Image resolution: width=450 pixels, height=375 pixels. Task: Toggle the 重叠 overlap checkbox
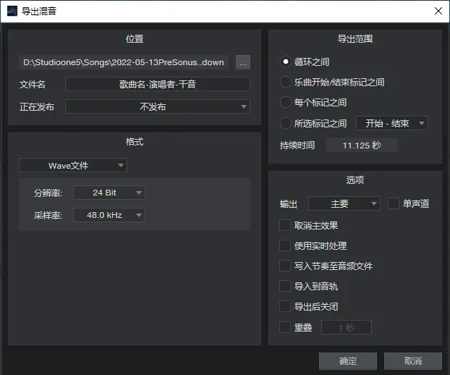pos(285,327)
